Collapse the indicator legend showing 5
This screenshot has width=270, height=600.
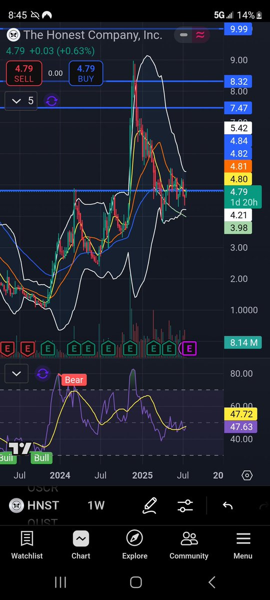pyautogui.click(x=21, y=101)
